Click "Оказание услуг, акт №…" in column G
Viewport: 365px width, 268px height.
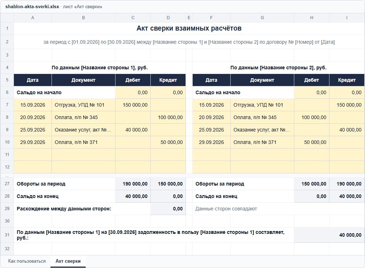[262, 130]
